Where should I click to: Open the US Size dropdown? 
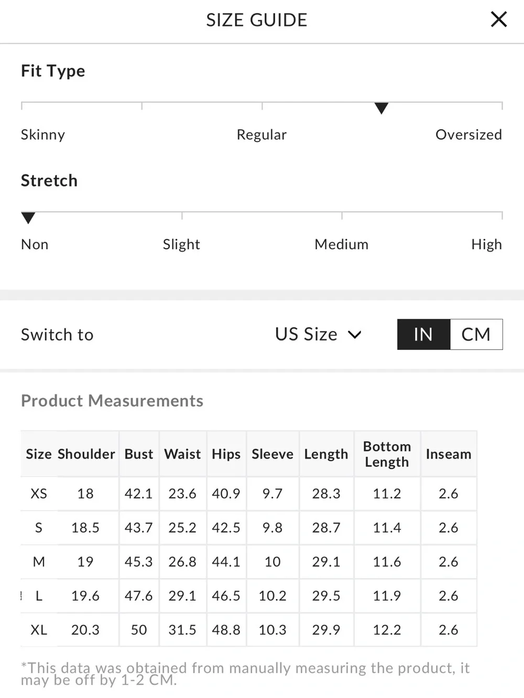click(318, 334)
